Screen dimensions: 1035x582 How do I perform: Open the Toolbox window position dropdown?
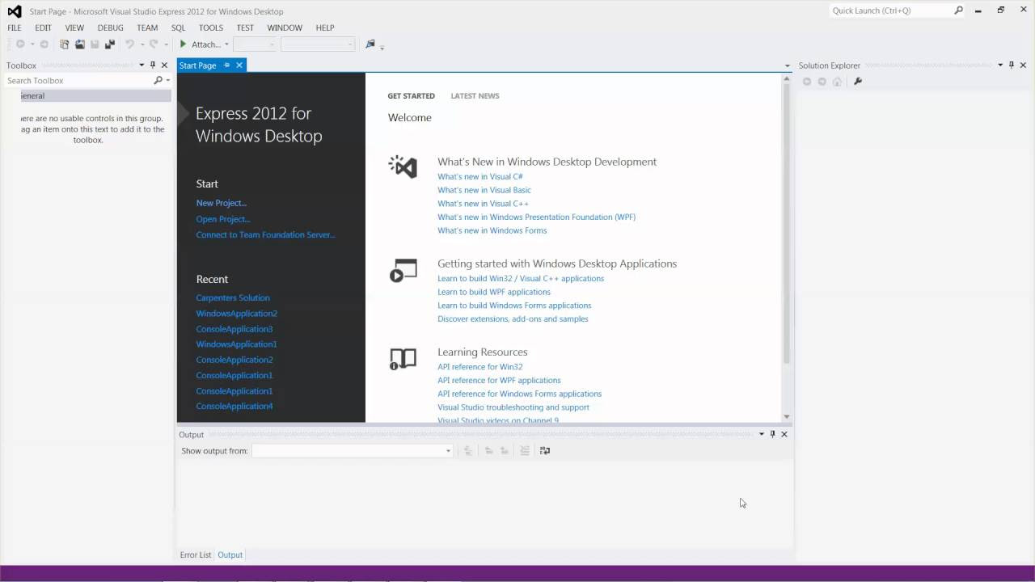[142, 65]
